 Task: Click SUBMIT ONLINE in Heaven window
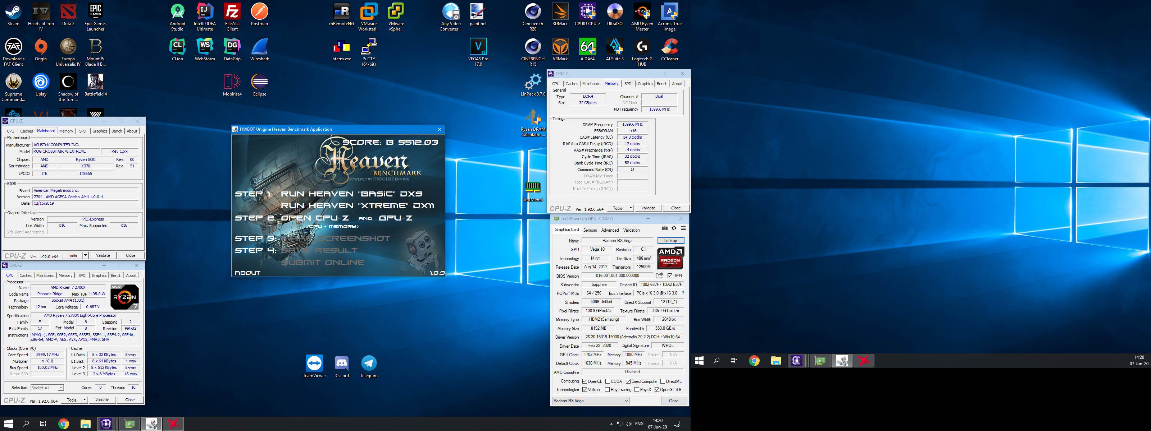tap(322, 262)
